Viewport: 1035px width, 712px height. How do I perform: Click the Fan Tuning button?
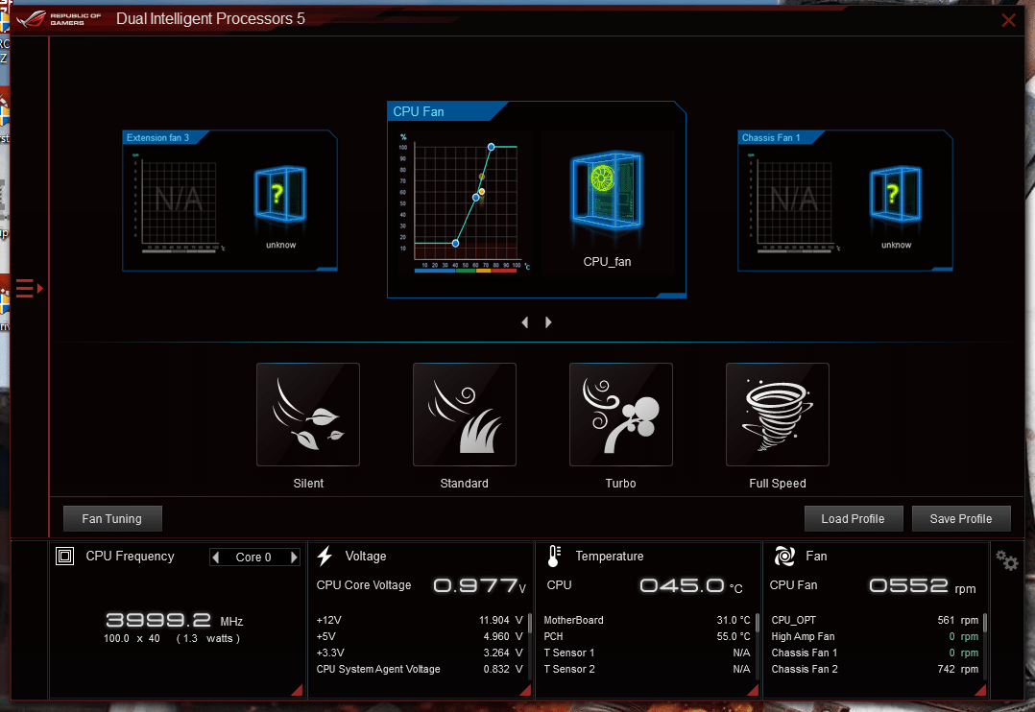tap(112, 519)
